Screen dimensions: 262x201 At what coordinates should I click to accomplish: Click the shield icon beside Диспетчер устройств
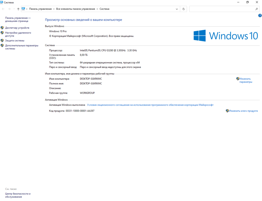pyautogui.click(x=2, y=28)
